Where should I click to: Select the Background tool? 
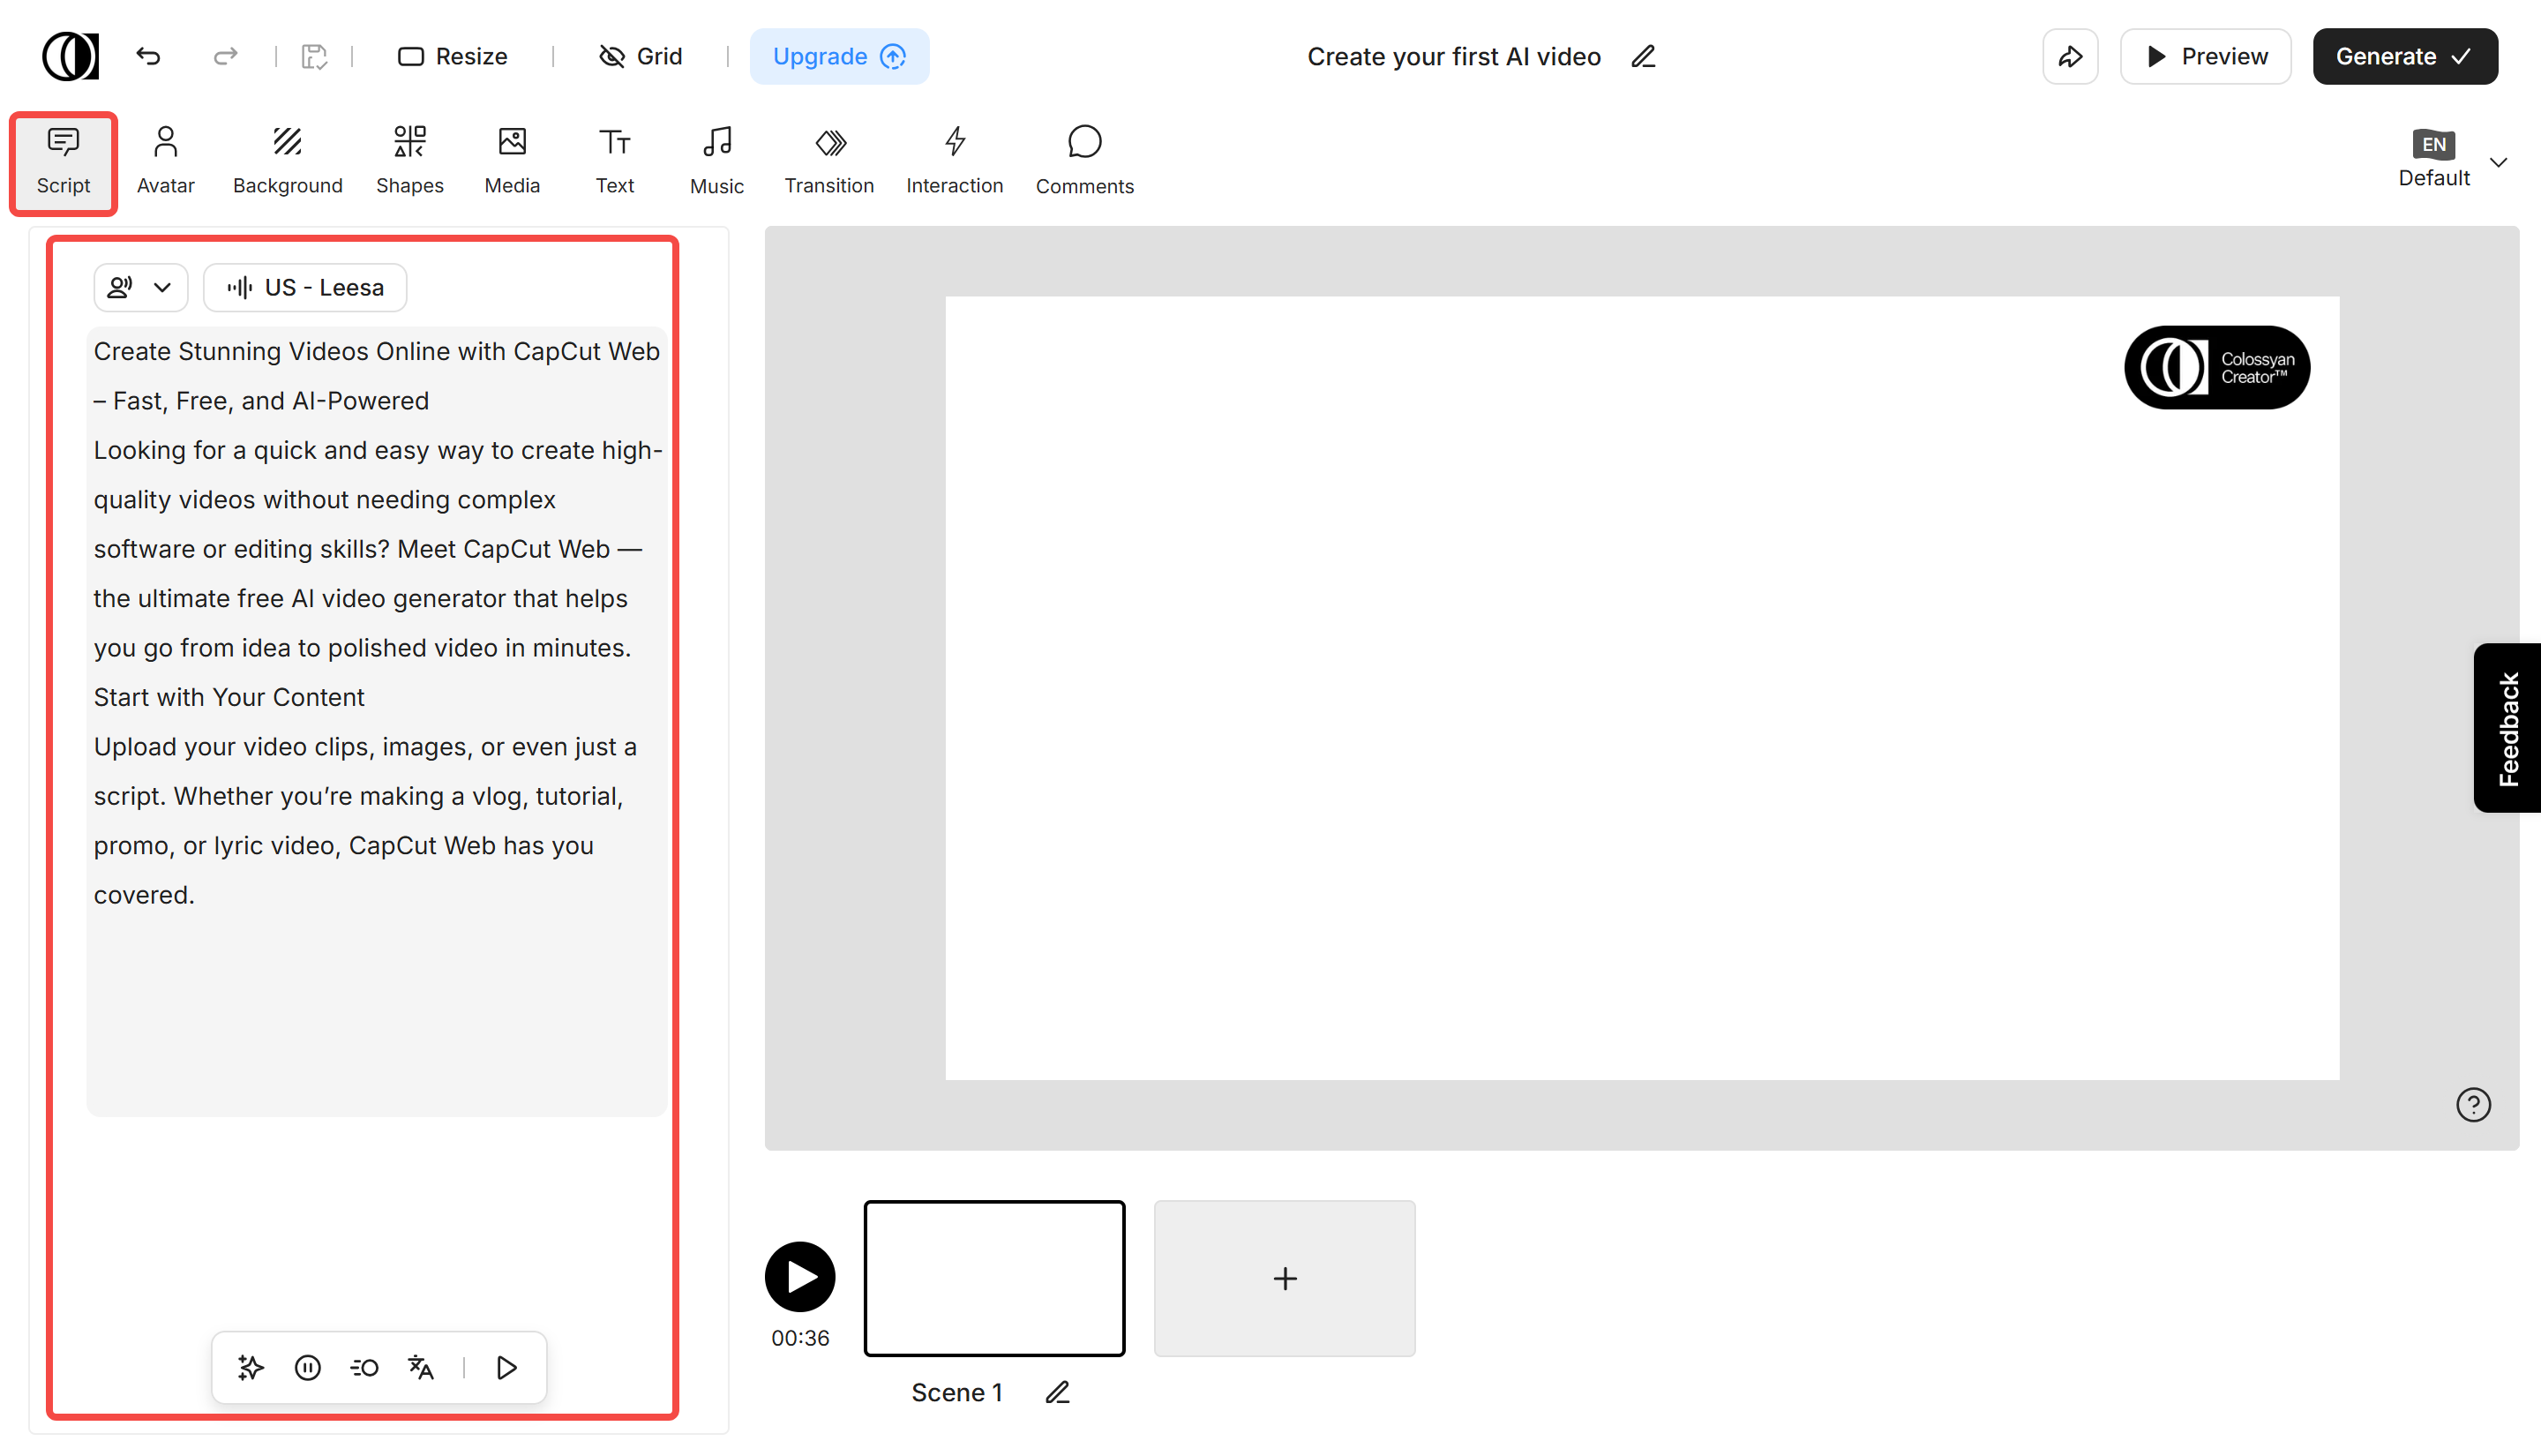[288, 158]
